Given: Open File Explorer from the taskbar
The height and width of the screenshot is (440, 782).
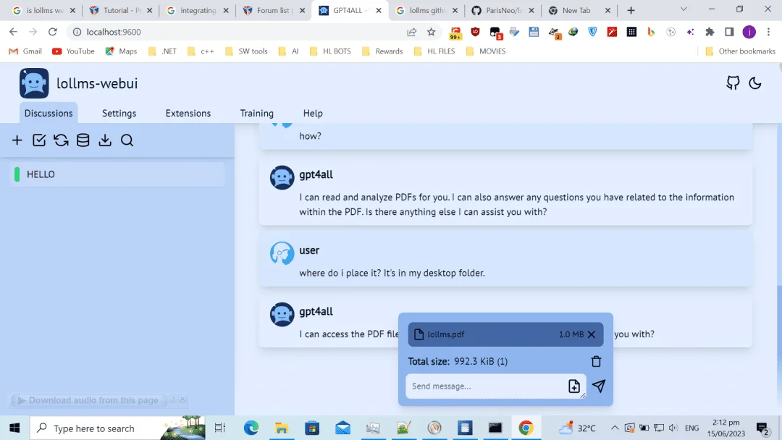Looking at the screenshot, I should [281, 428].
